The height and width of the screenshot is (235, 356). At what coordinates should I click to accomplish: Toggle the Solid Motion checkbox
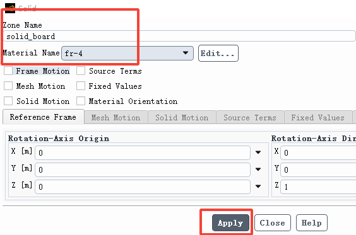coord(8,101)
